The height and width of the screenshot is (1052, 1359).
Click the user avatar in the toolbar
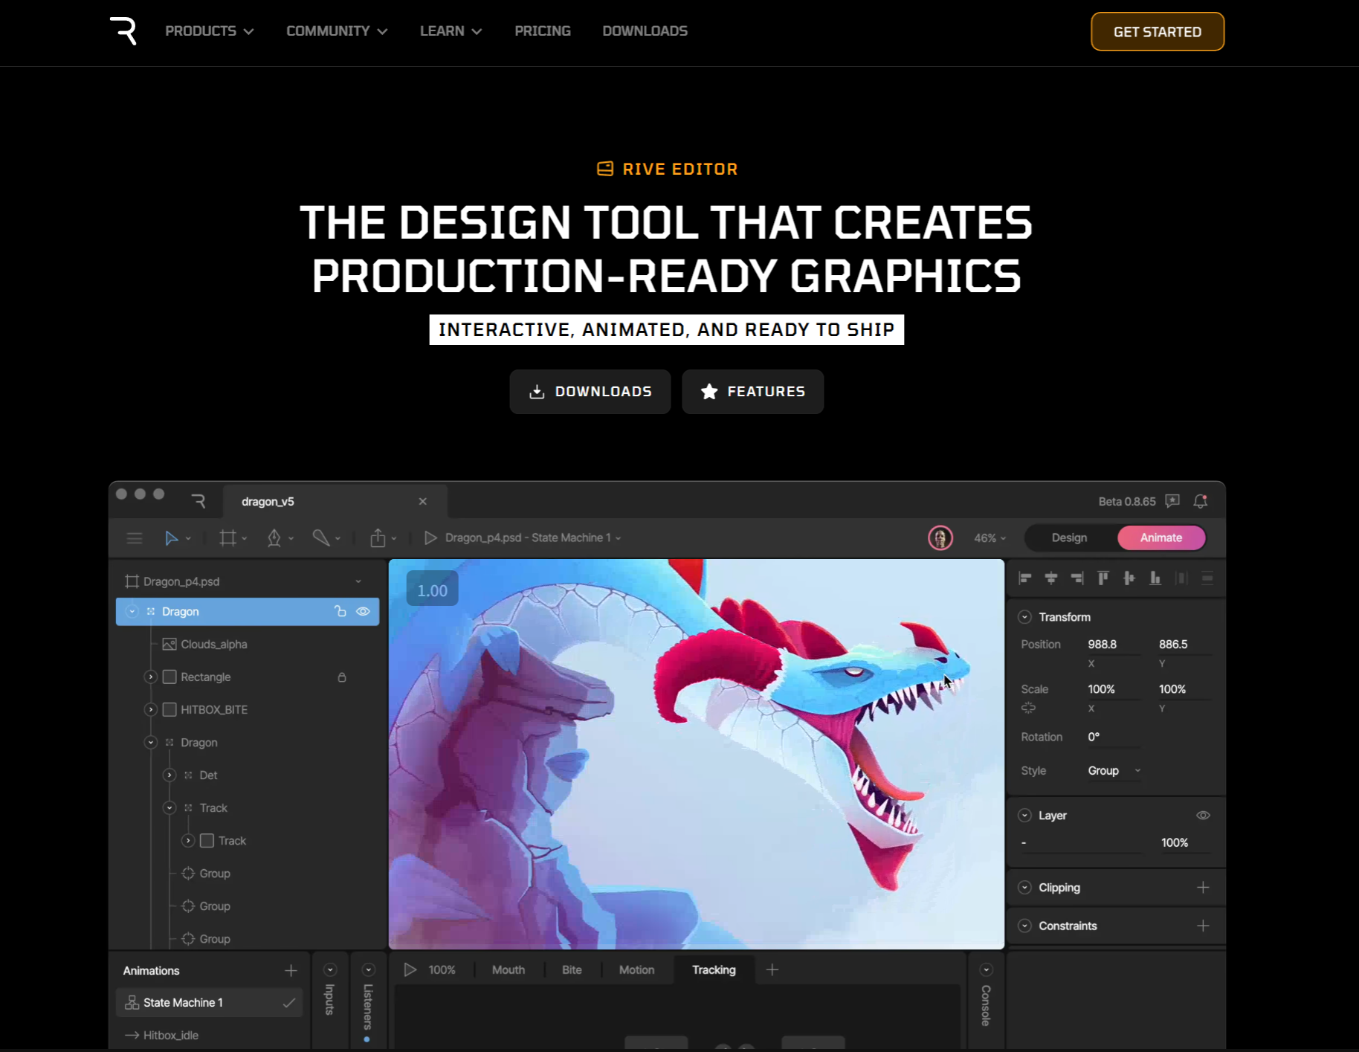[x=940, y=538]
